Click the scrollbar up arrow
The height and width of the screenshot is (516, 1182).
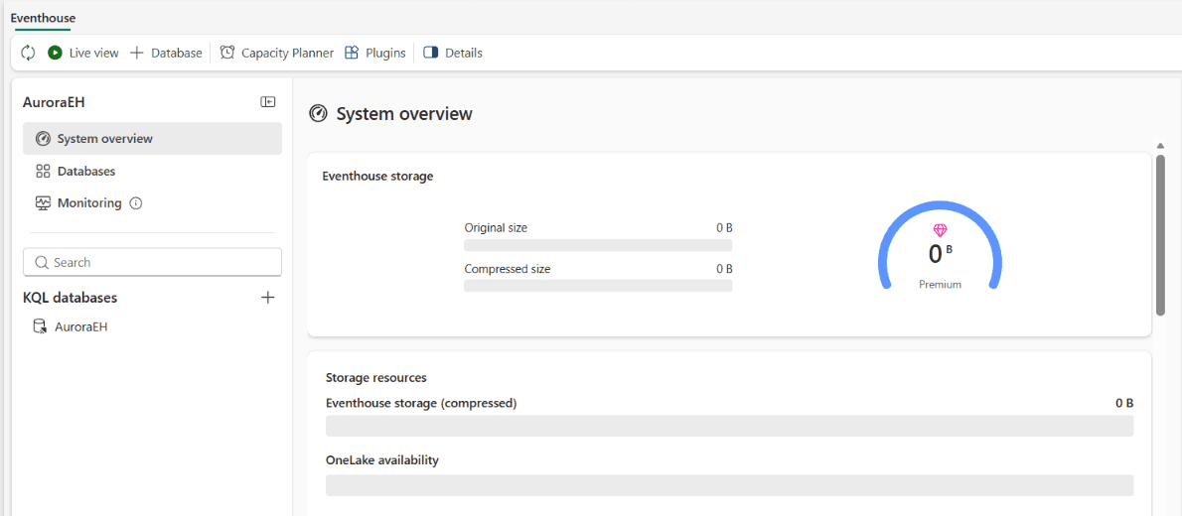pos(1161,146)
